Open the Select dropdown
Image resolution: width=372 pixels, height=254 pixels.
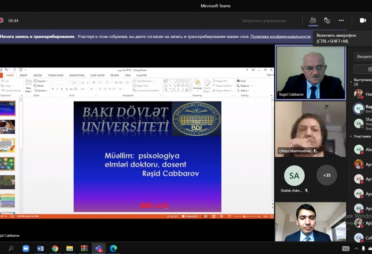point(243,90)
